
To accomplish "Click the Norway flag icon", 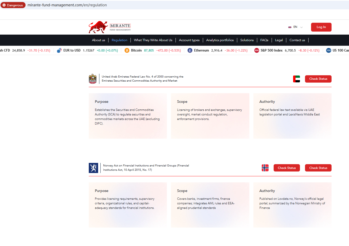I will tap(265, 168).
